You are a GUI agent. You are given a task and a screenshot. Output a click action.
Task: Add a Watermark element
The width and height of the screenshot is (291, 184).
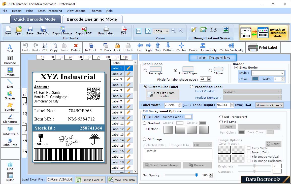10,131
